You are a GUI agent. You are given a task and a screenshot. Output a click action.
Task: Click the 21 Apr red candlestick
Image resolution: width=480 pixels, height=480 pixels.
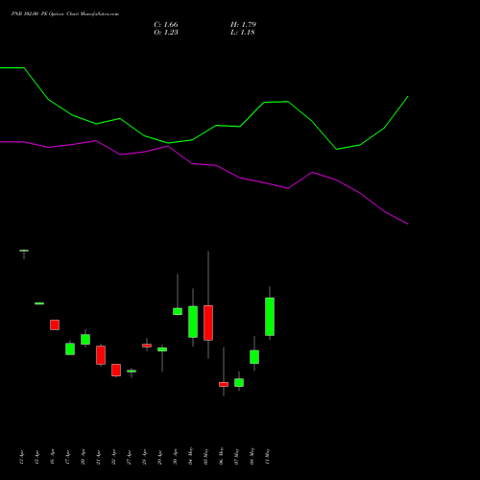(x=101, y=355)
